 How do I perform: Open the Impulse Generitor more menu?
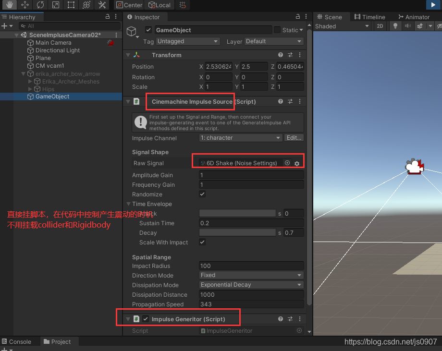pos(300,319)
